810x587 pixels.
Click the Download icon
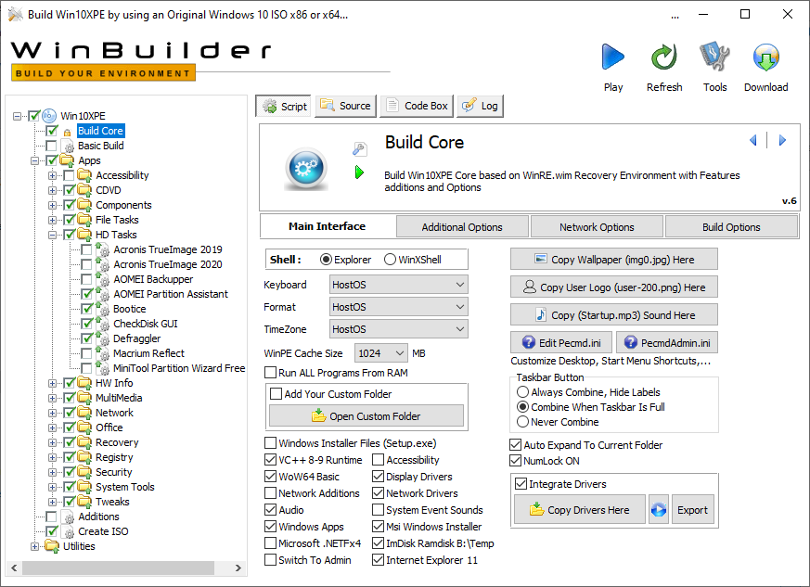click(x=765, y=57)
